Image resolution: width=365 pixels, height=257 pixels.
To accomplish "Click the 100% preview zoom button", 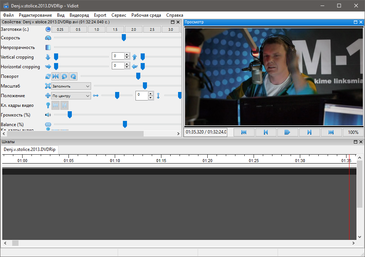I will pyautogui.click(x=353, y=132).
